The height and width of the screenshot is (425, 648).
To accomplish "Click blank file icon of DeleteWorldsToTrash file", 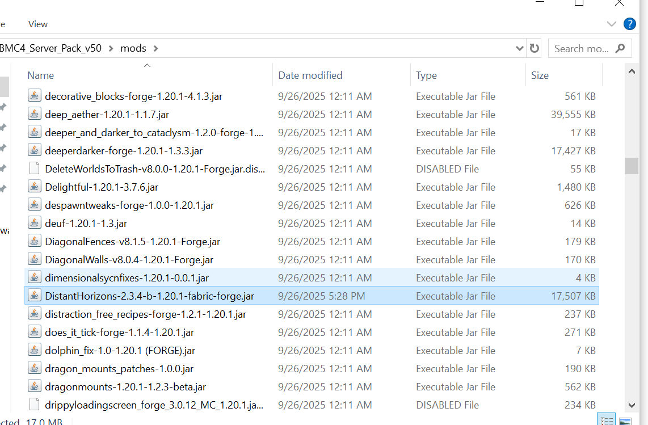I will [34, 169].
